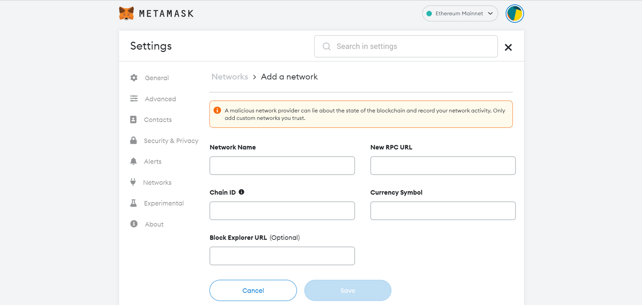
Task: Click the Currency Symbol label
Action: [x=396, y=192]
